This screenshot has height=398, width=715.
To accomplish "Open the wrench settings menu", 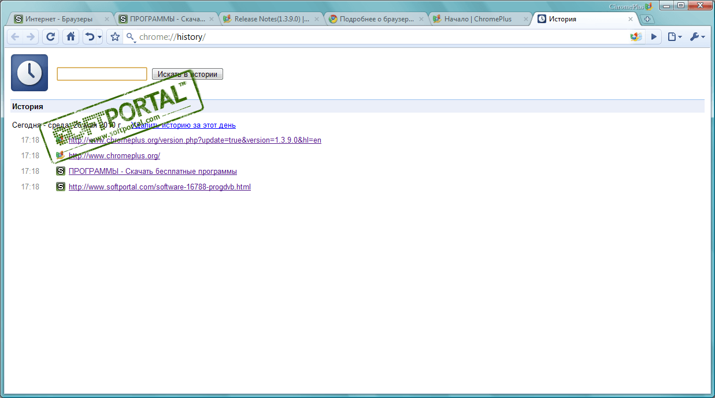I will 697,37.
